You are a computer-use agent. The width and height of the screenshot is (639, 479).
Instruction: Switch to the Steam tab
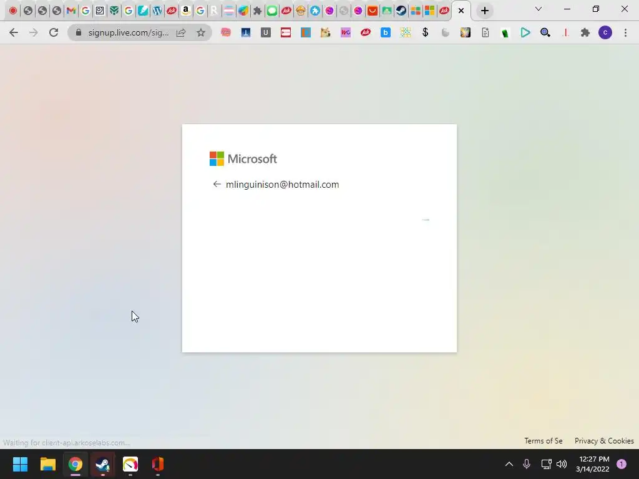(401, 11)
